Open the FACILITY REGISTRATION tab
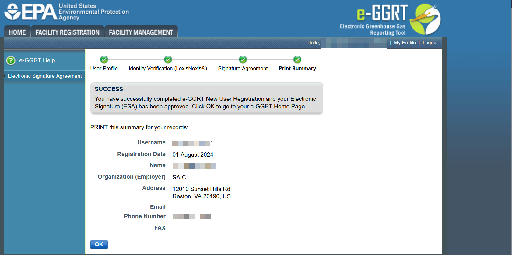The image size is (512, 255). pos(68,32)
